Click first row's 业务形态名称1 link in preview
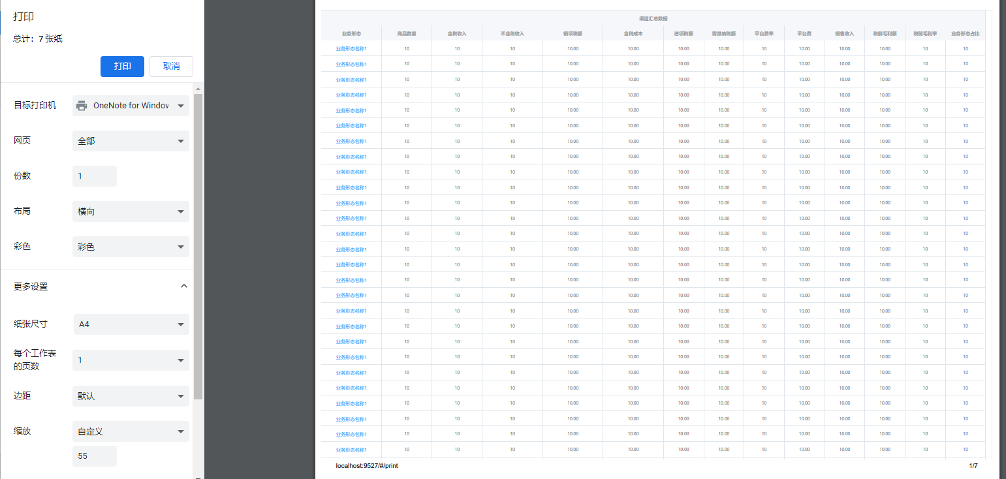 351,48
